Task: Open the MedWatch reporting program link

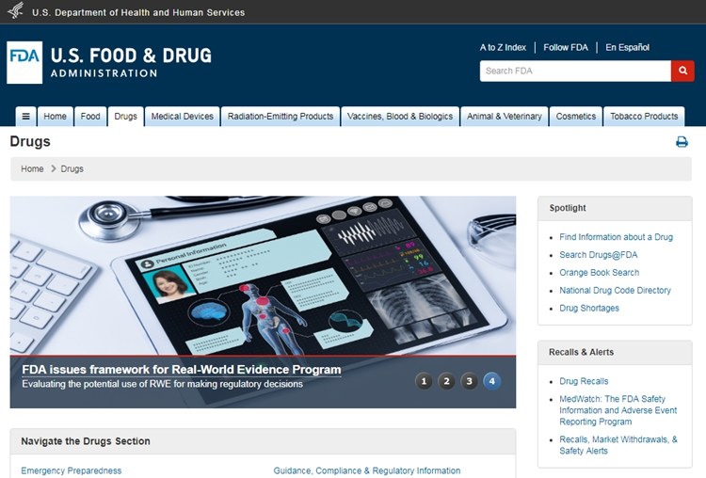Action: 618,410
